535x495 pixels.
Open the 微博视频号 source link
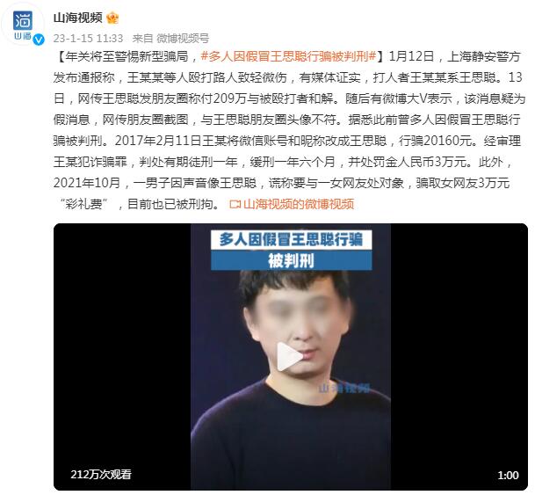pos(183,38)
